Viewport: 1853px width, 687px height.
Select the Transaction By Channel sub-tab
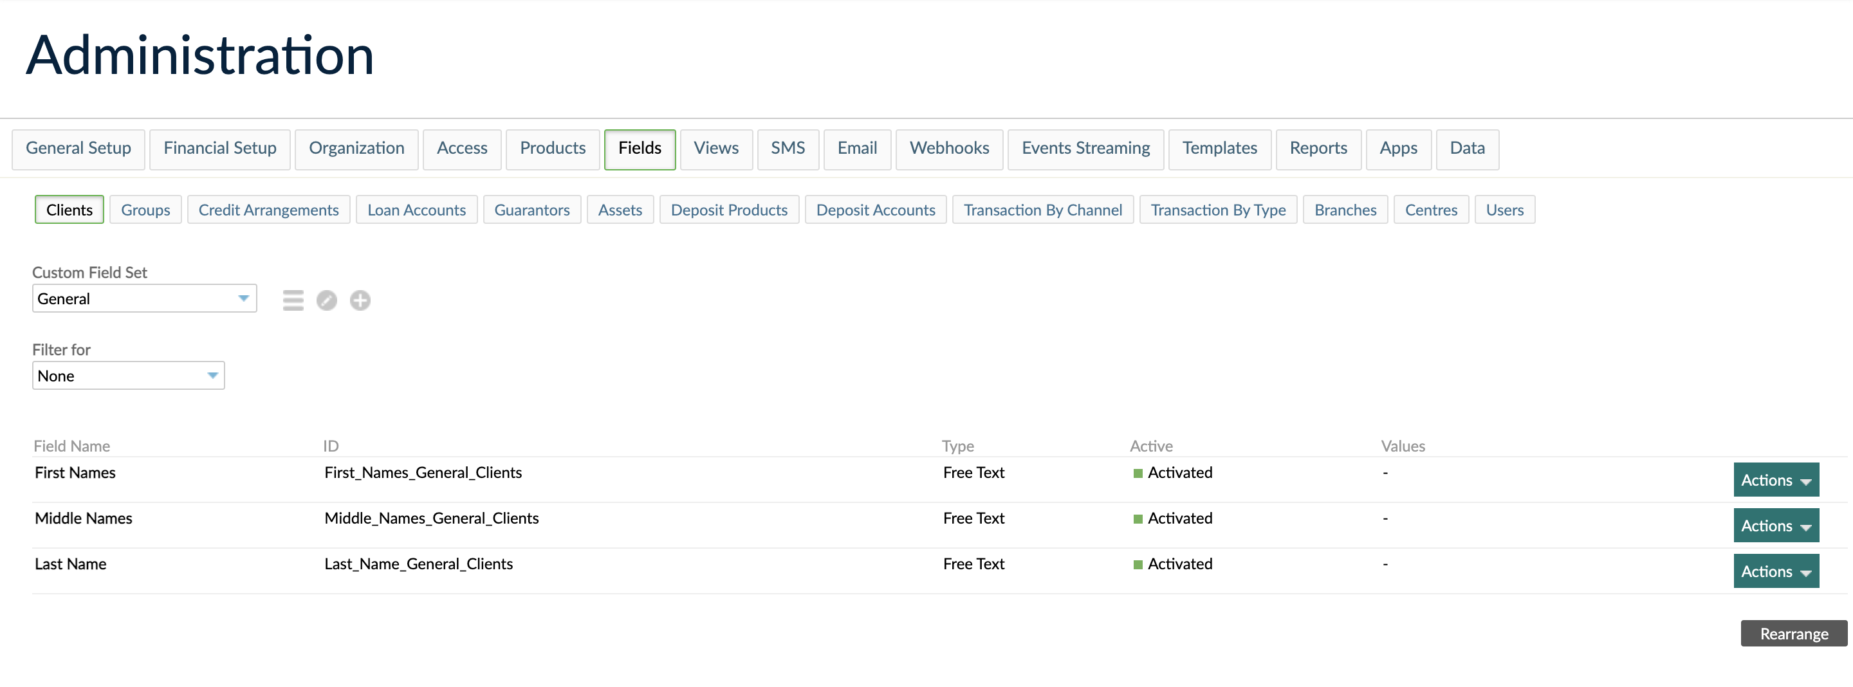[1042, 209]
